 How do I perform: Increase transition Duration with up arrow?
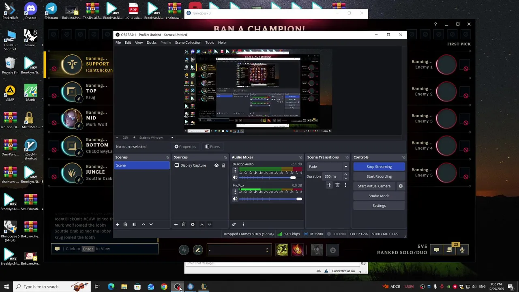(345, 174)
